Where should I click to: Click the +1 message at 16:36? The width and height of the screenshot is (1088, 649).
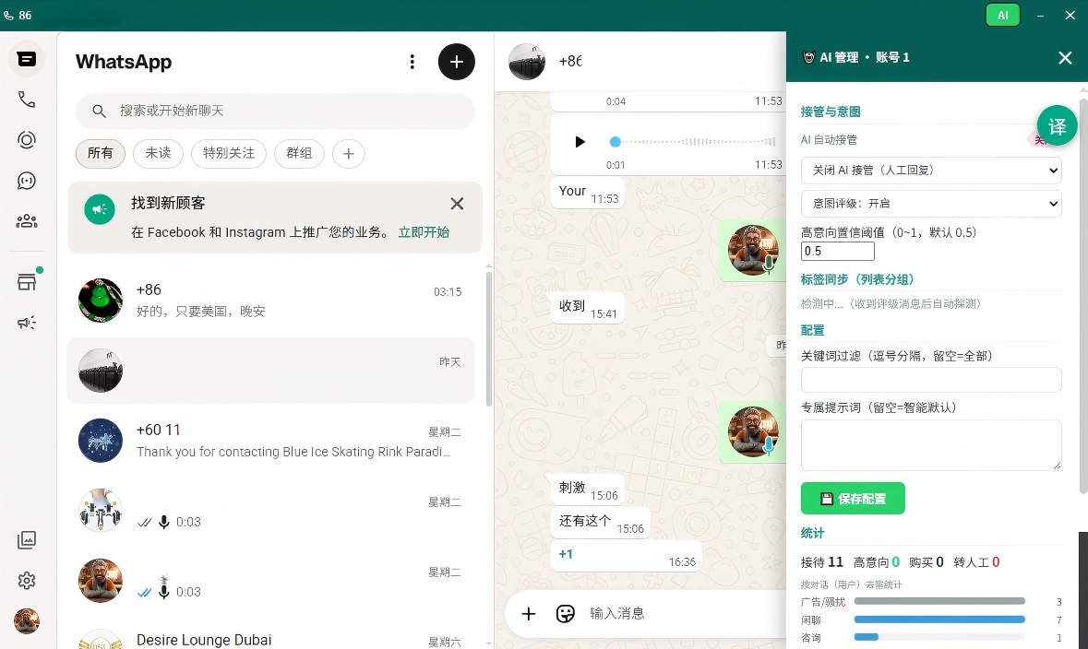coord(627,557)
